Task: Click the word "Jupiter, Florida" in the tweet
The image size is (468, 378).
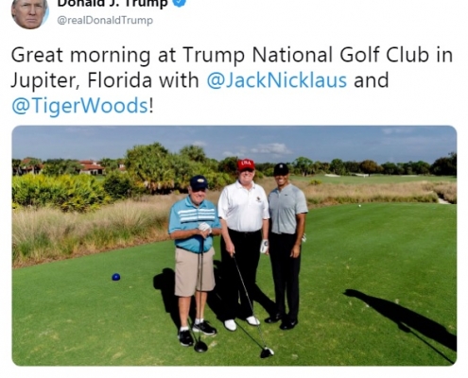Action: click(81, 80)
